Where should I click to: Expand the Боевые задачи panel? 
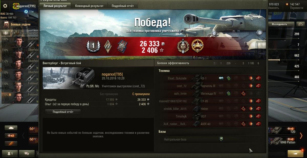[20, 24]
